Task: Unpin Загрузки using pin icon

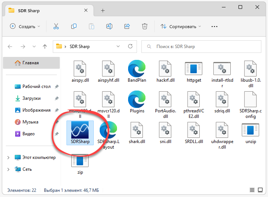Action: coord(57,98)
